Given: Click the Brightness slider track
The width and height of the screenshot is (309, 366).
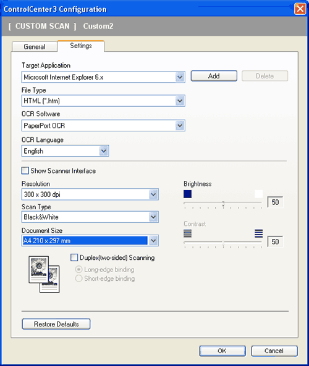Looking at the screenshot, I should [223, 202].
